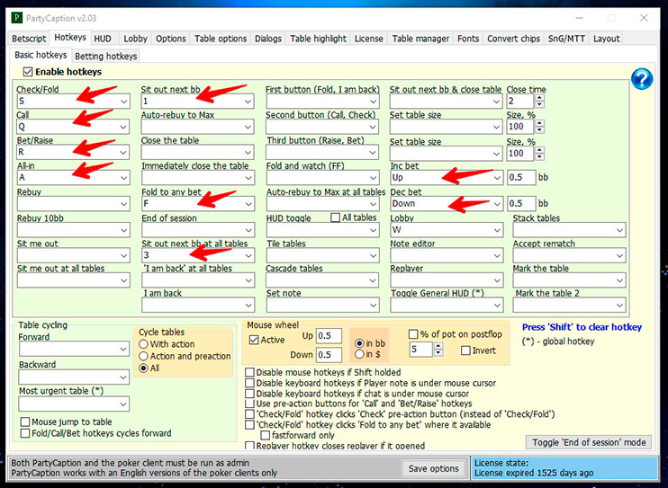Choose the 'in $' radio button

360,354
